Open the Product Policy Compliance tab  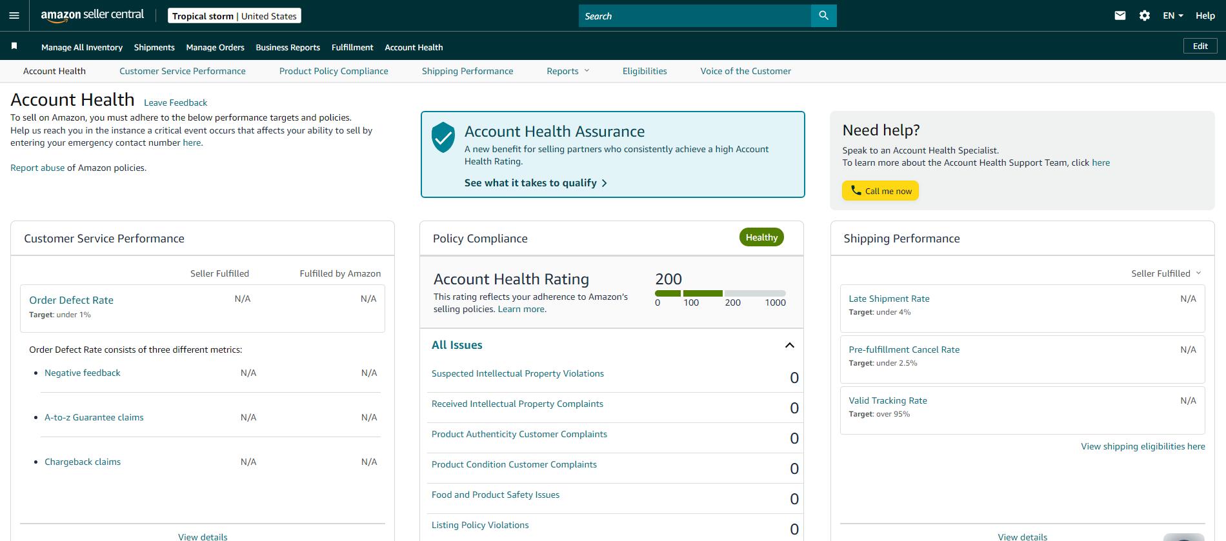point(334,71)
